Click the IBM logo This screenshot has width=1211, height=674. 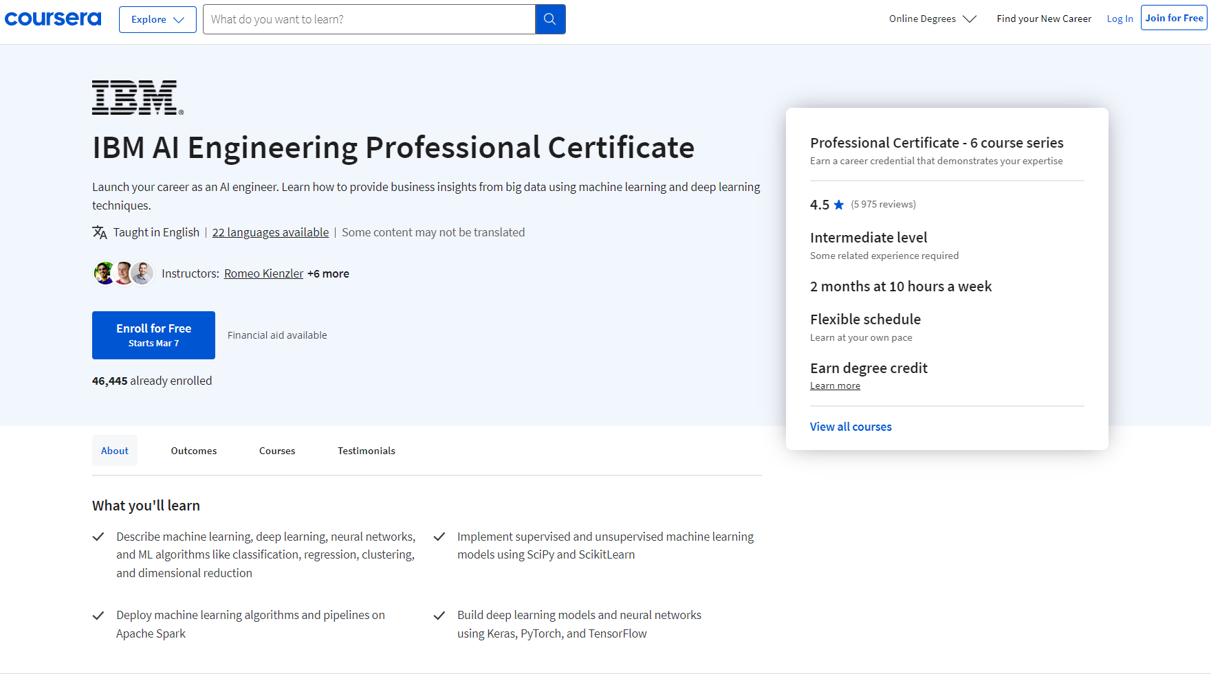(138, 98)
